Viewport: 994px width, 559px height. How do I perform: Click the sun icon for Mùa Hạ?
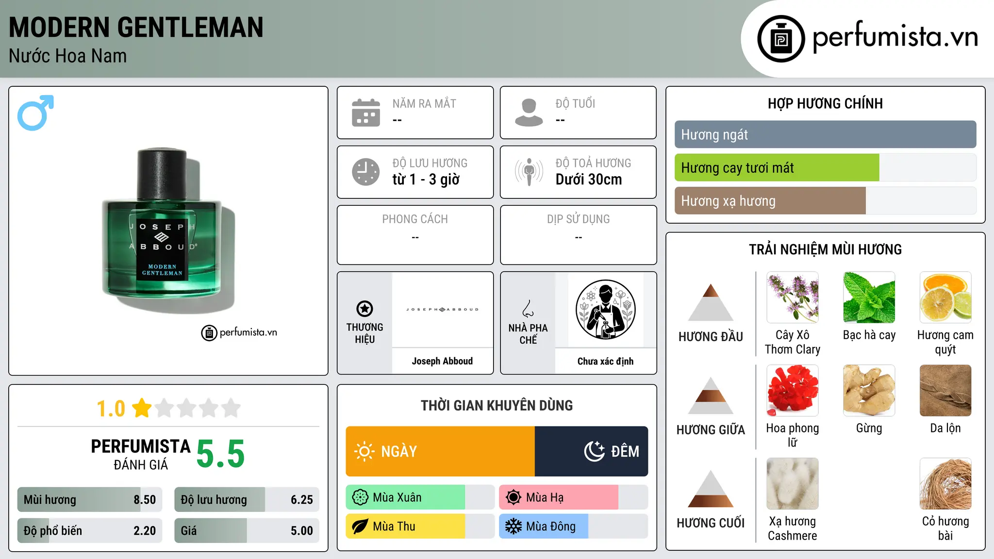pos(514,497)
